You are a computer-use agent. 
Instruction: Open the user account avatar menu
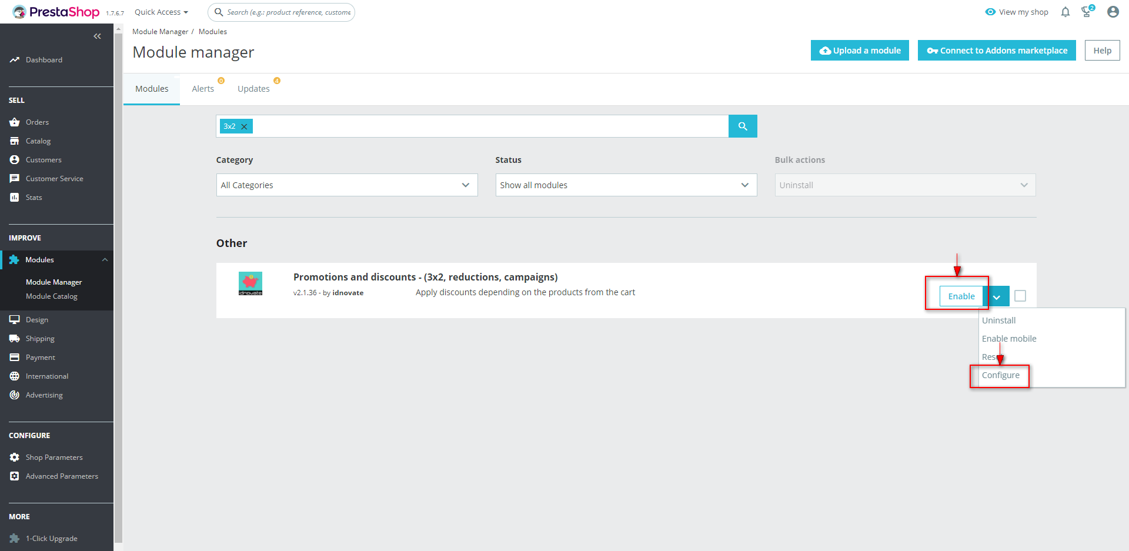[x=1113, y=12]
